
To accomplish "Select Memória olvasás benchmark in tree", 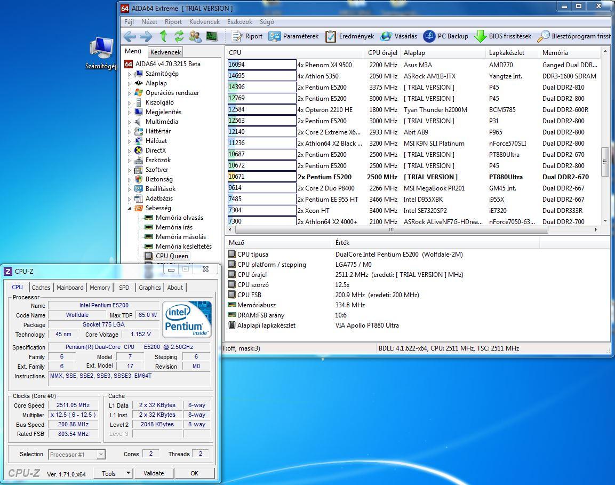I will (x=179, y=218).
